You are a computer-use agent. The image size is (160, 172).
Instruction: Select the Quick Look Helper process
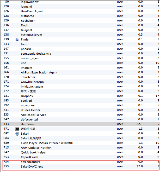click(34, 152)
